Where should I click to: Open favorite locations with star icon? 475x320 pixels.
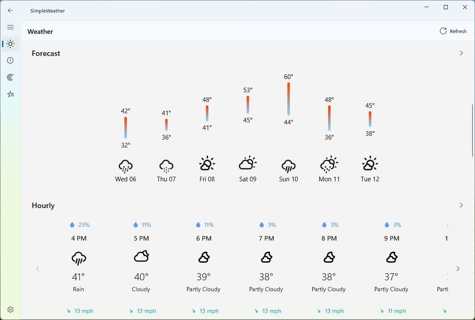10,94
